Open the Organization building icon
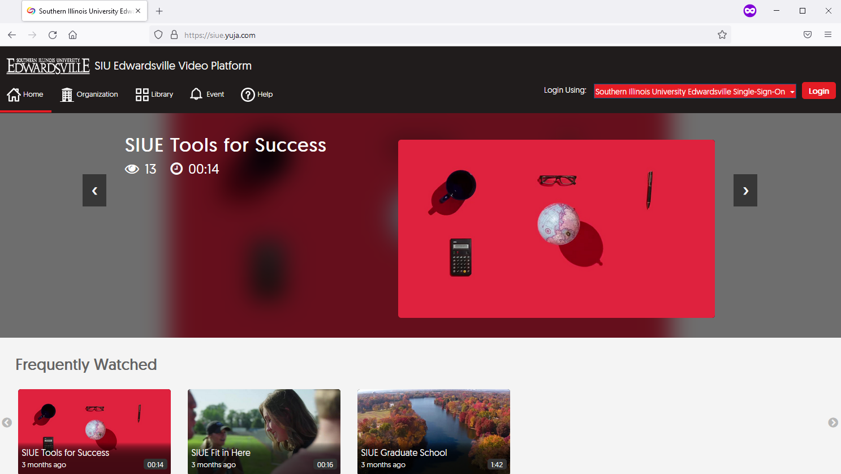Viewport: 841px width, 474px height. point(67,94)
